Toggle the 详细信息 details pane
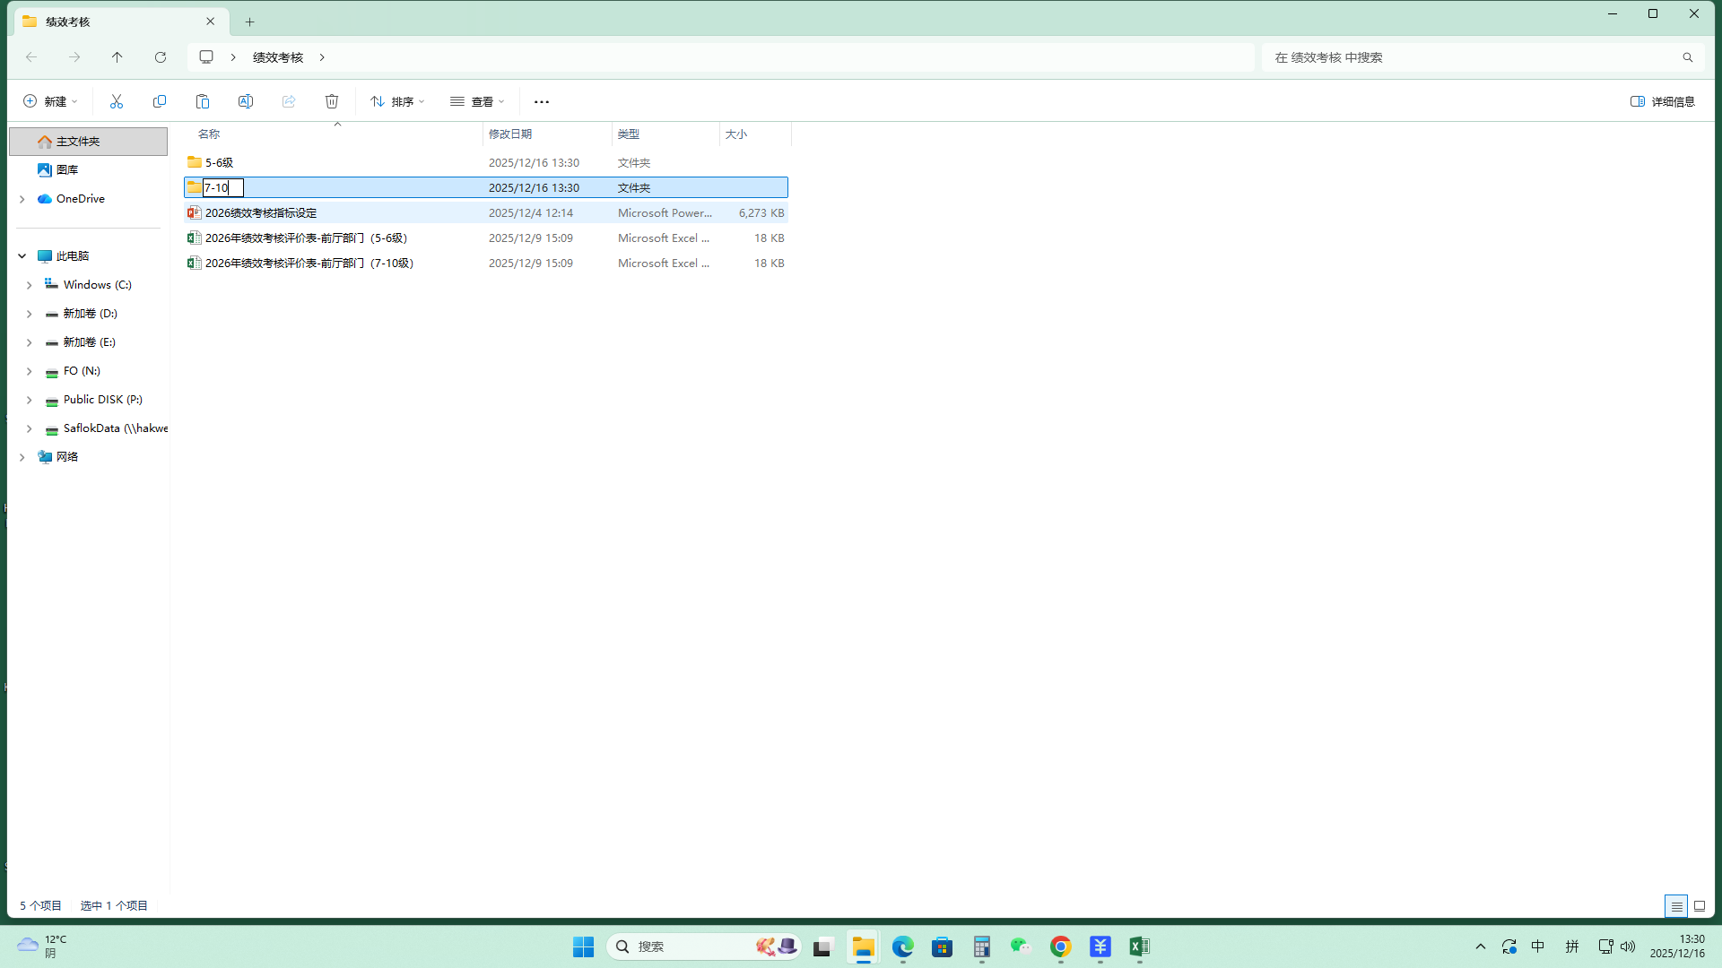 [x=1663, y=101]
